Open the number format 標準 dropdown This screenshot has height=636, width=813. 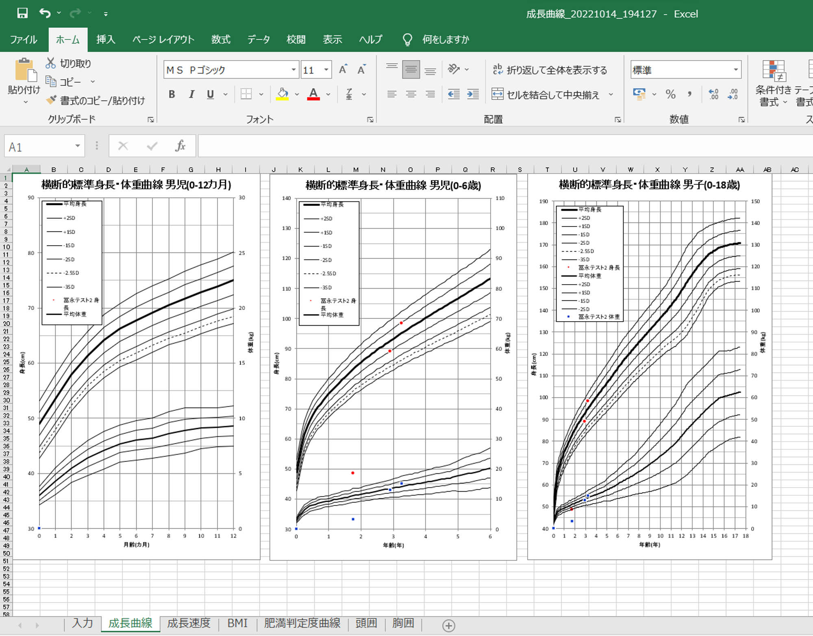pyautogui.click(x=735, y=70)
